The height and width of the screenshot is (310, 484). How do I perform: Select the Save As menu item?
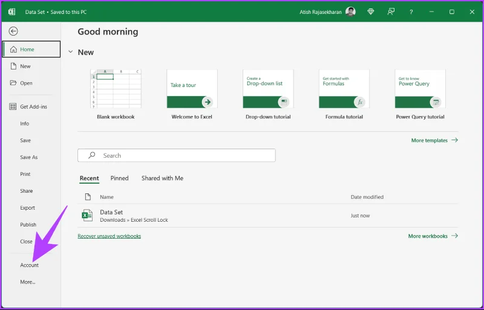pyautogui.click(x=28, y=157)
